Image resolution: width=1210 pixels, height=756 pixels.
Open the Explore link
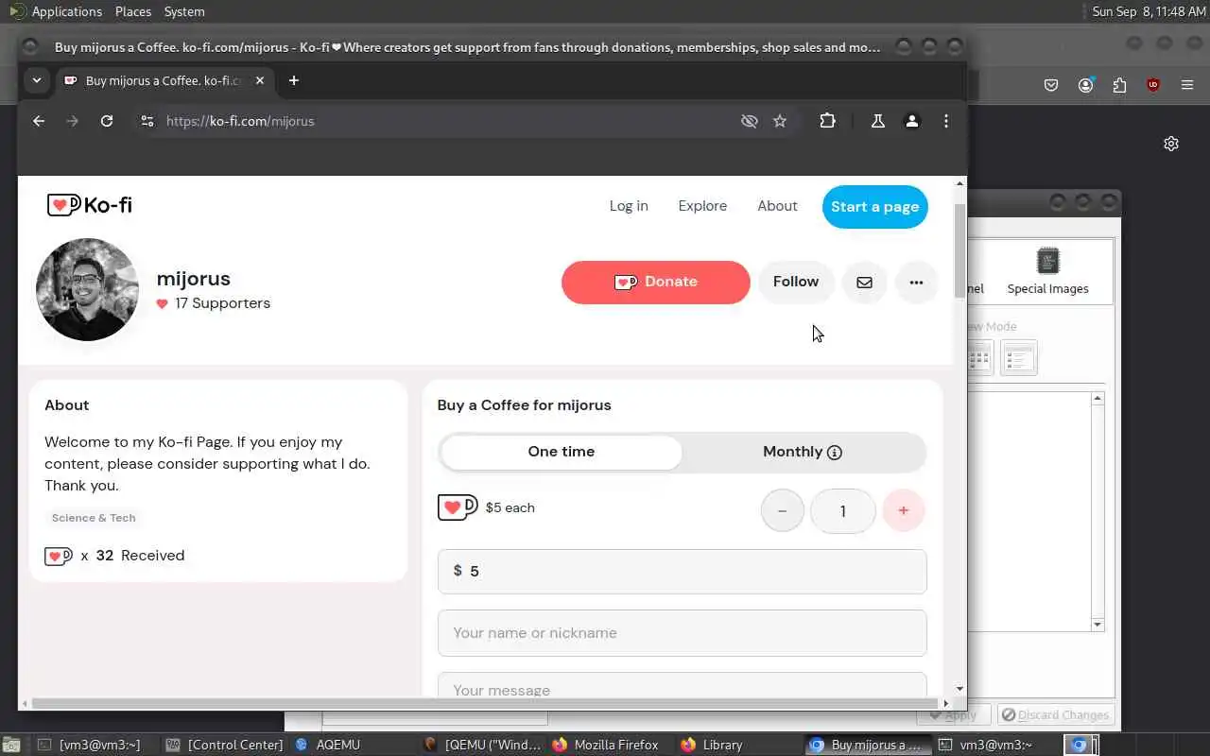(702, 206)
